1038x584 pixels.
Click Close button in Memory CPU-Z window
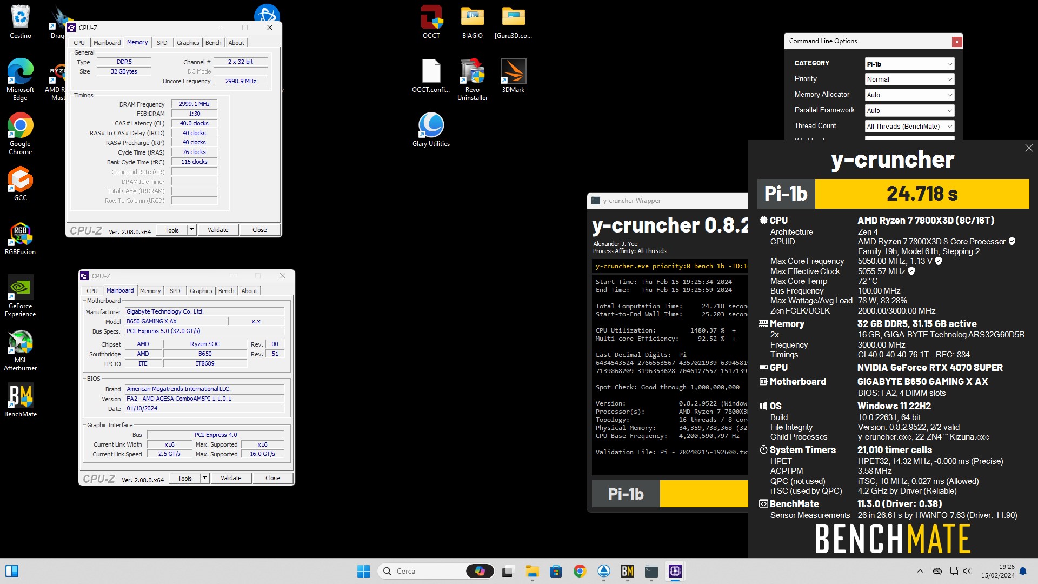[x=259, y=230]
